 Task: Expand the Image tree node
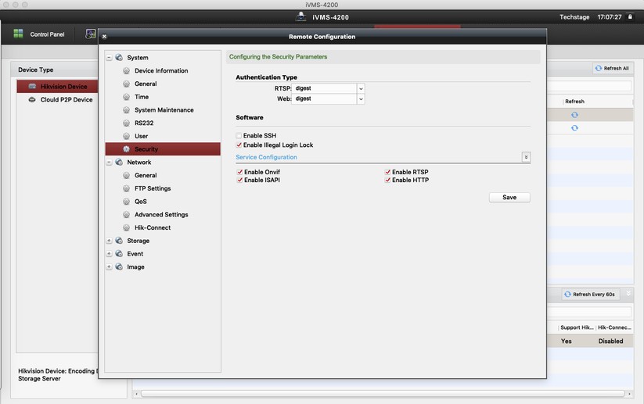coord(109,267)
